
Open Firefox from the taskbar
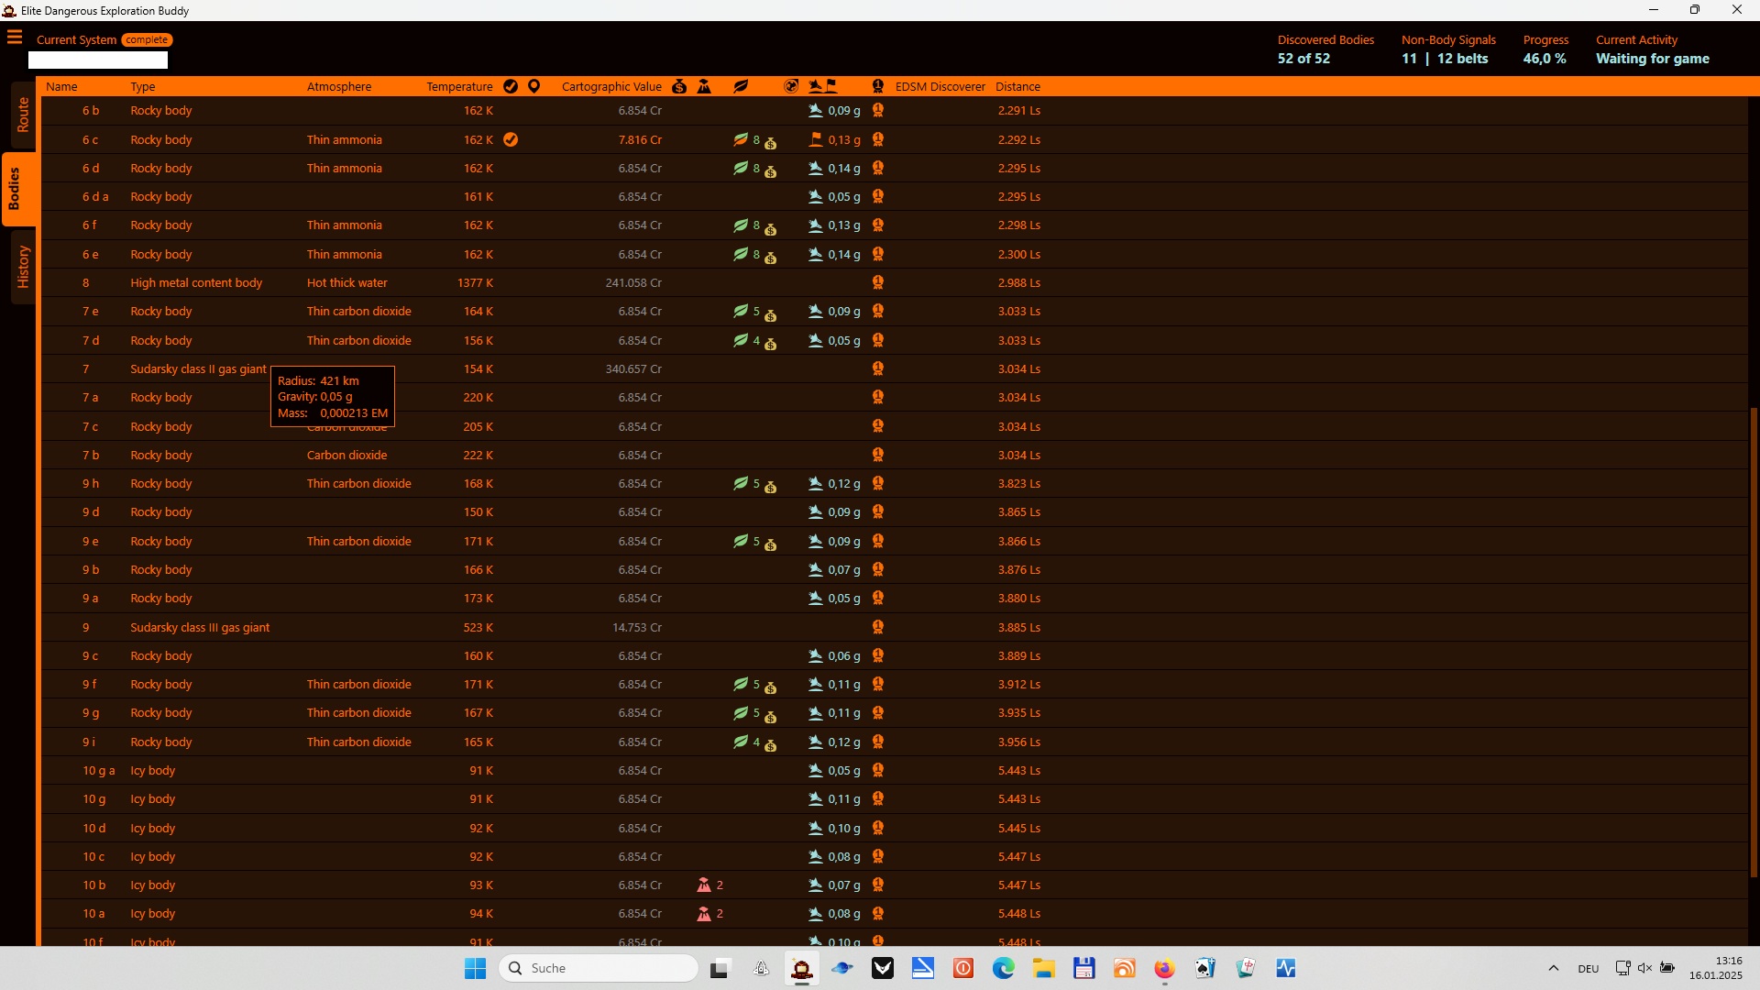click(x=1164, y=968)
